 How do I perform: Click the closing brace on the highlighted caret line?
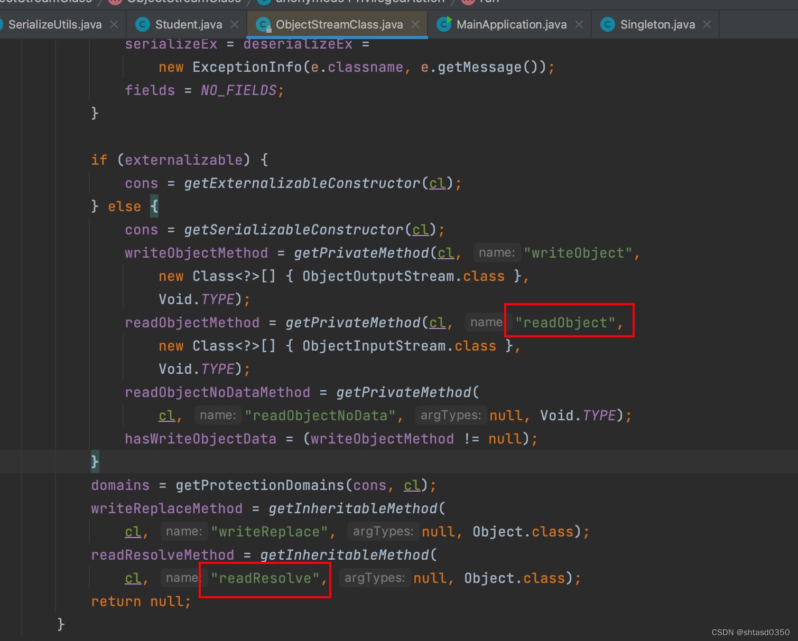[x=95, y=462]
